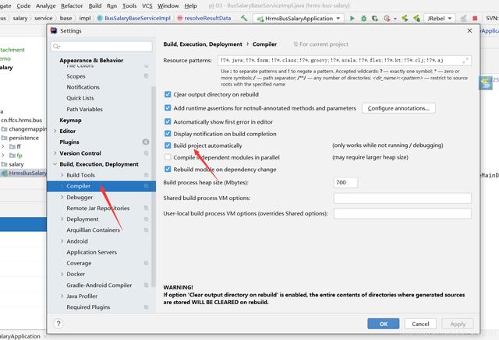Run application with green play icon
Screen dimensions: 499x340
pyautogui.click(x=352, y=19)
